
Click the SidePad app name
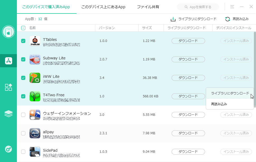[50, 150]
